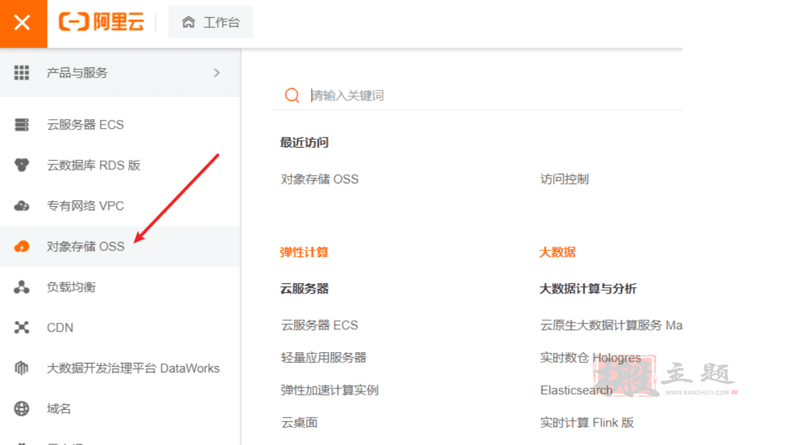The width and height of the screenshot is (792, 445).
Task: Open 云桌面 in the product list
Action: [x=299, y=423]
